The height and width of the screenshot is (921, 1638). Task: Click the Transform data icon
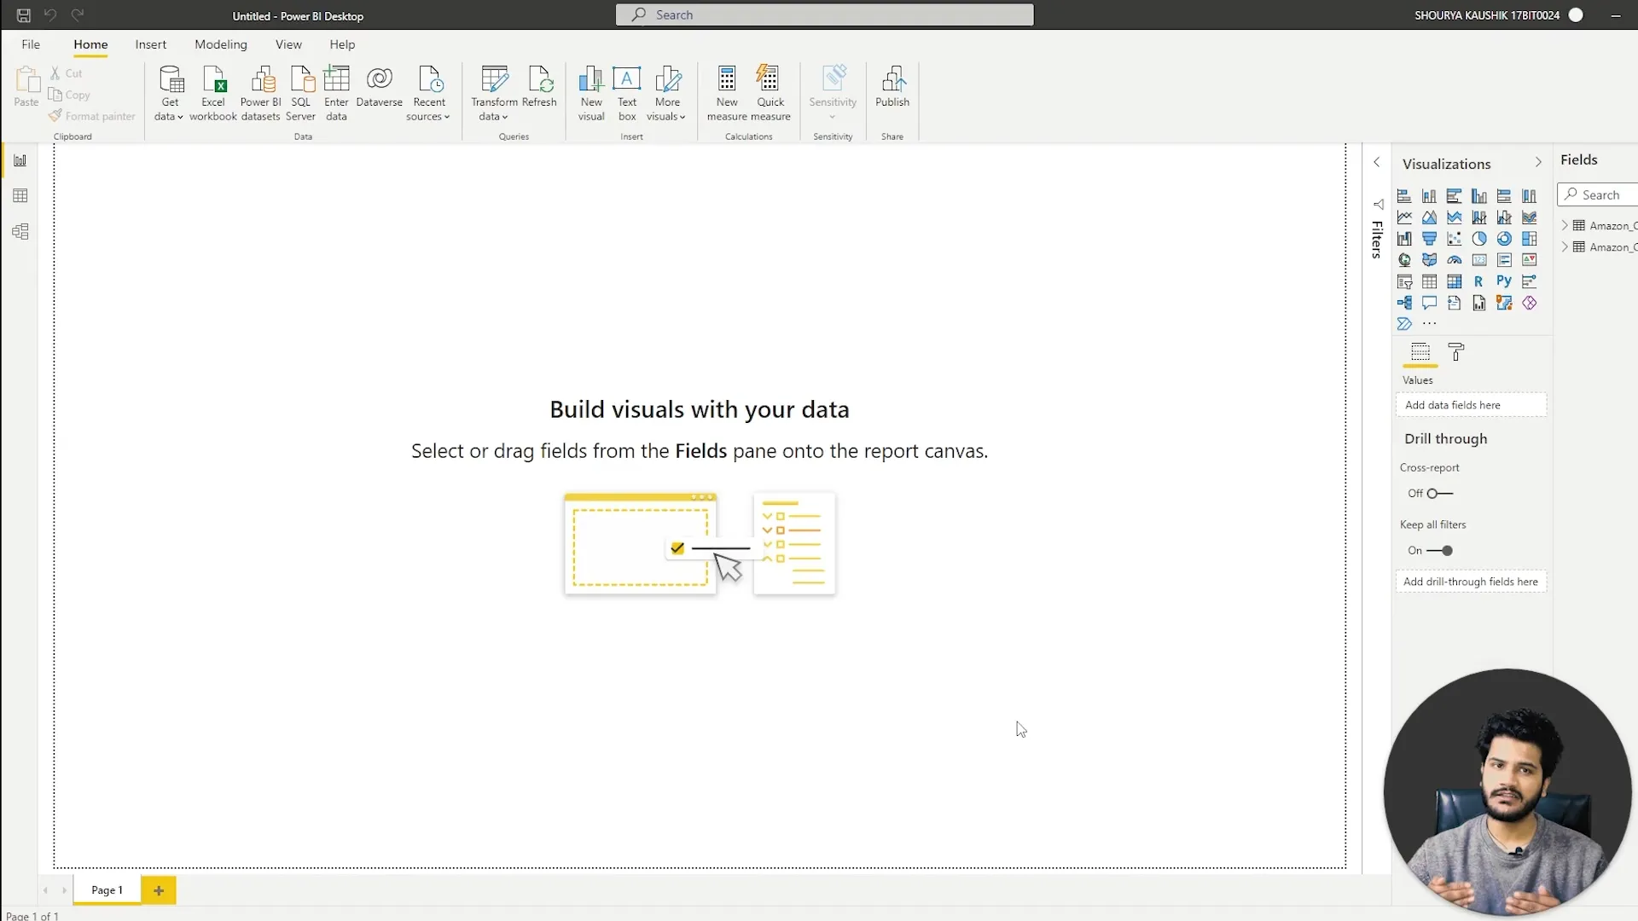click(x=494, y=80)
